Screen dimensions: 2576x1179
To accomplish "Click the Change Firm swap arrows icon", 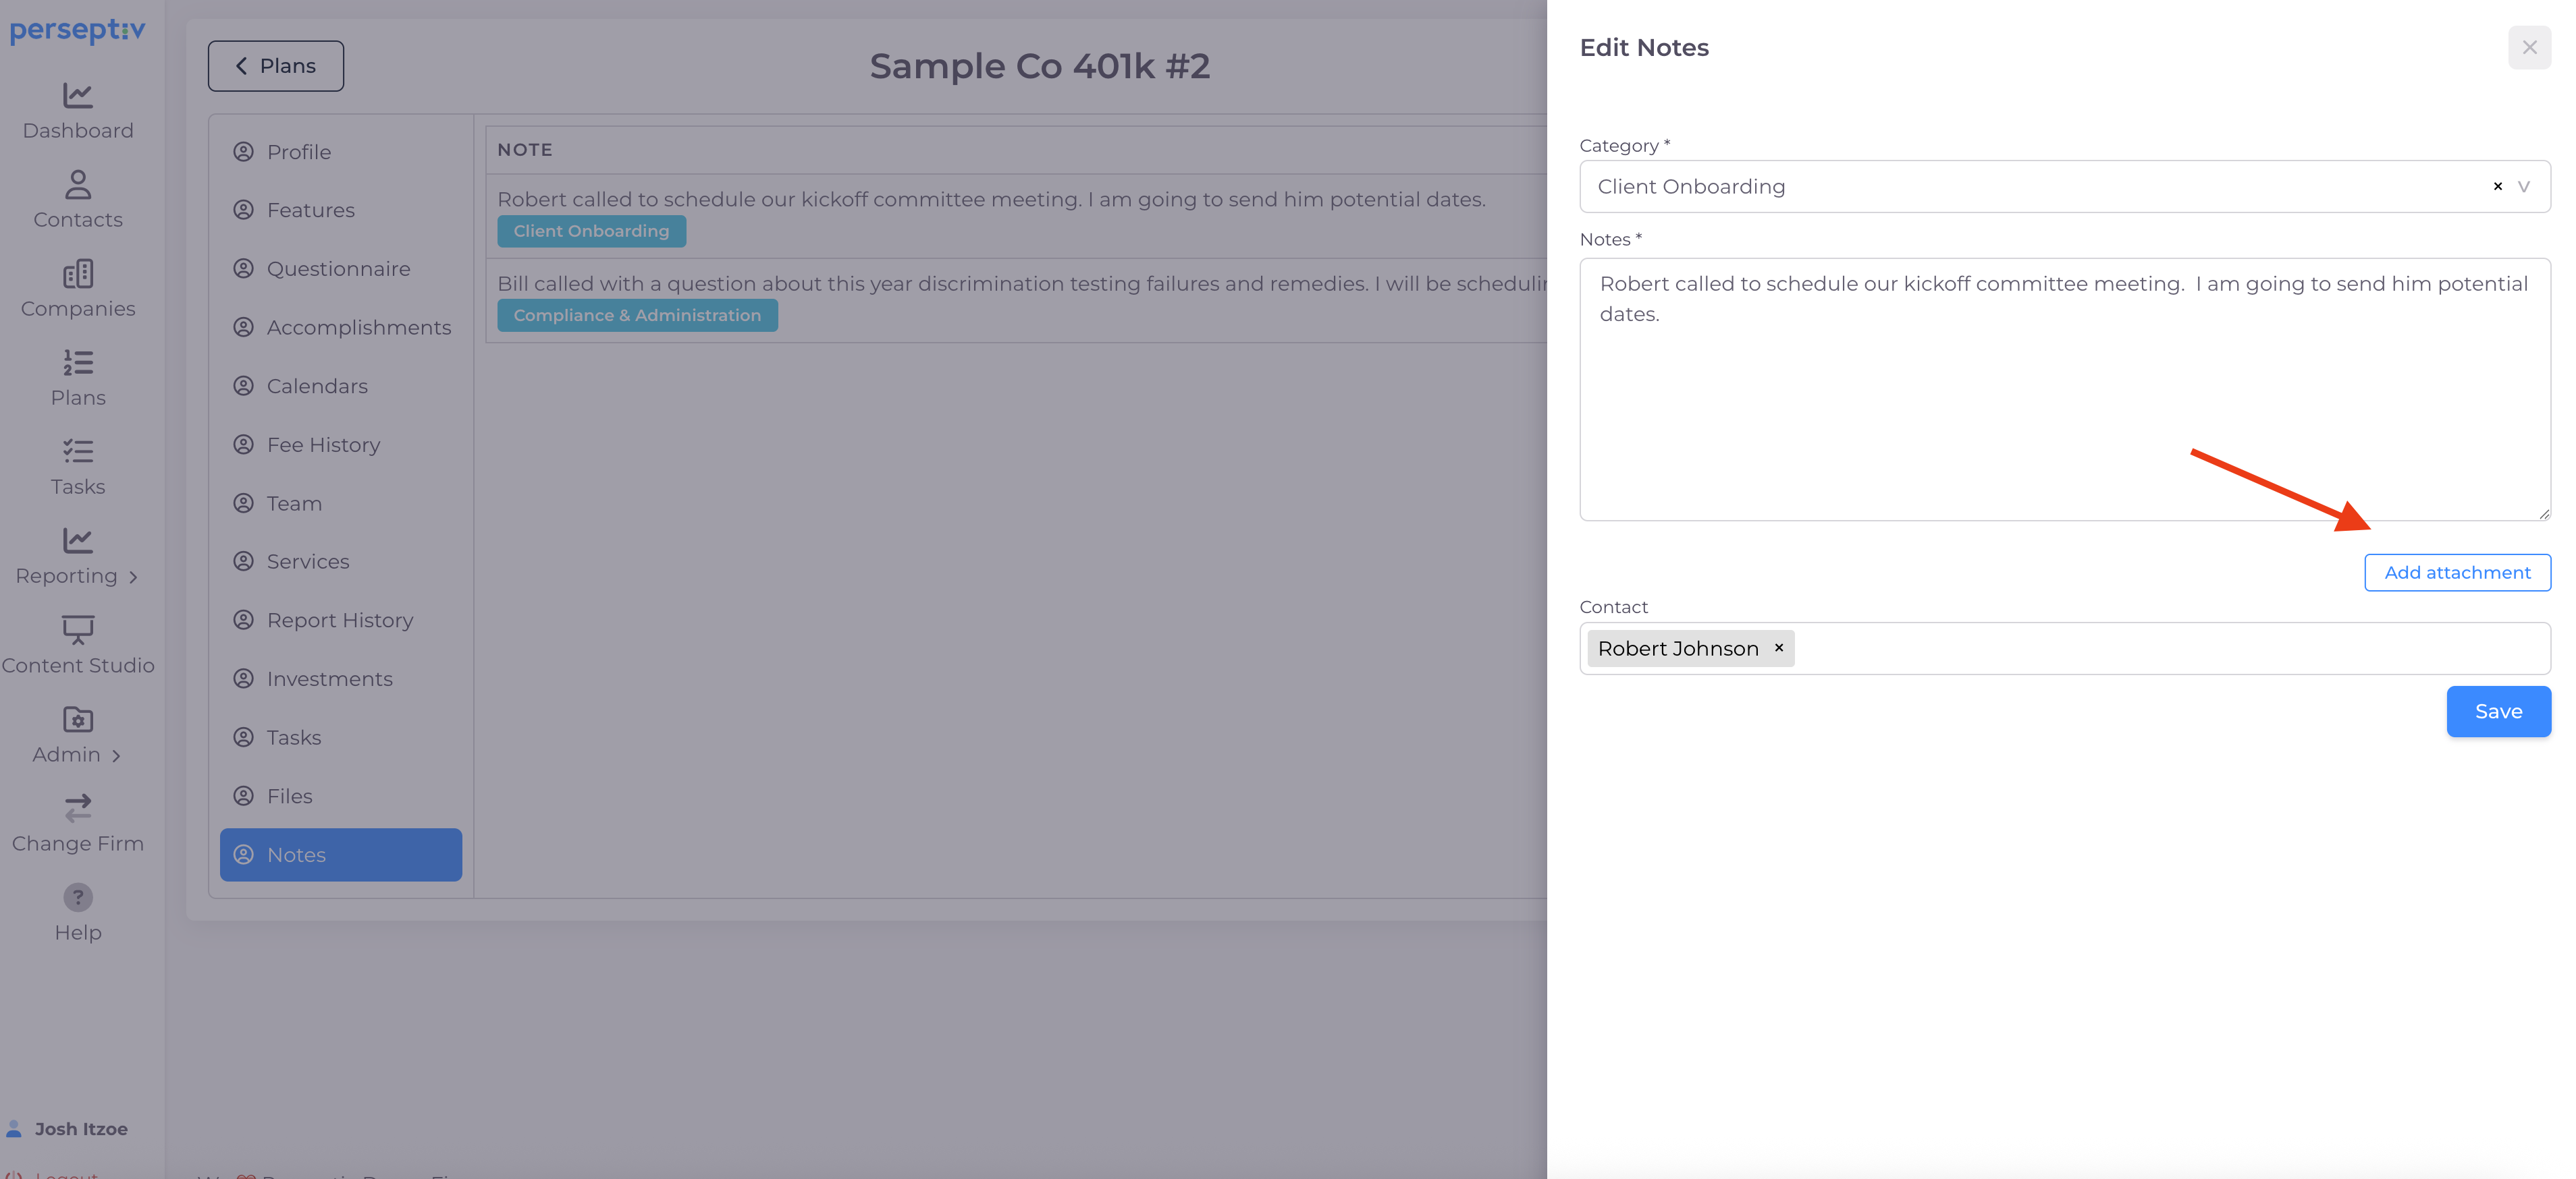I will 78,807.
